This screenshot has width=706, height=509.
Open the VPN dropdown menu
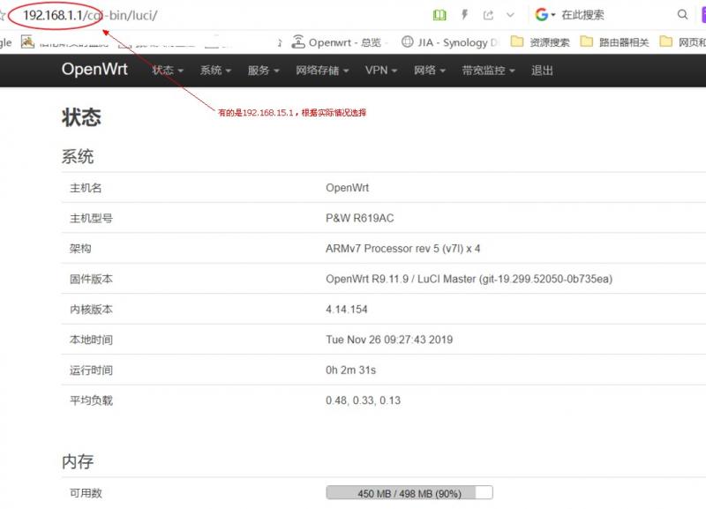(x=381, y=71)
